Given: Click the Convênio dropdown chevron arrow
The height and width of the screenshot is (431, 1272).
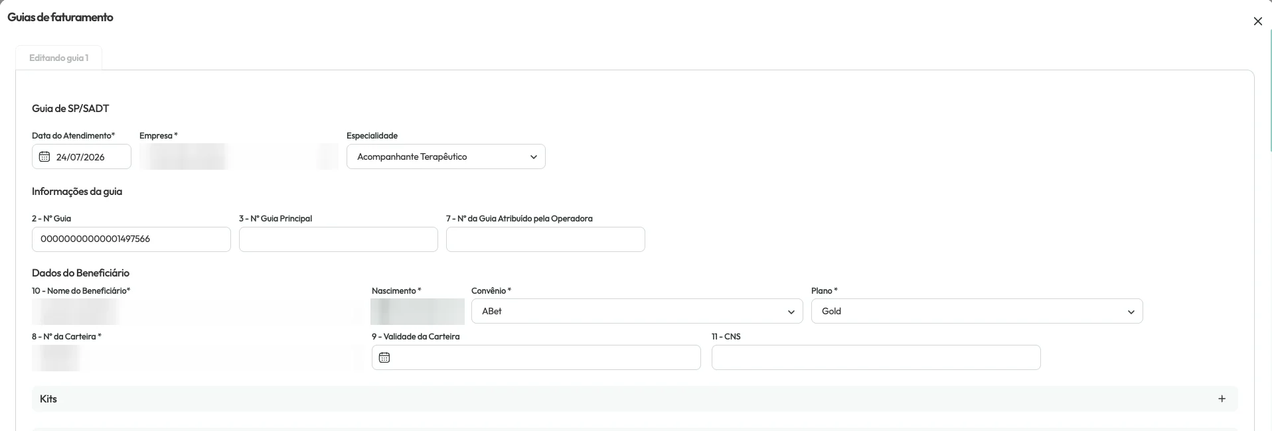Looking at the screenshot, I should tap(791, 312).
